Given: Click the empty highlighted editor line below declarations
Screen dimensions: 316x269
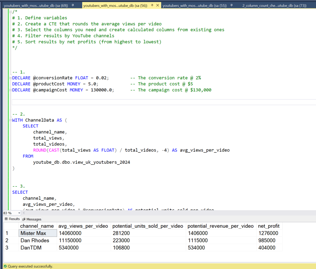Looking at the screenshot, I should [x=163, y=102].
